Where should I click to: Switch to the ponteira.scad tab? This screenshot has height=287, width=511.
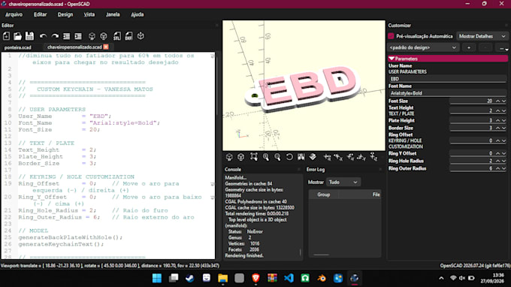[17, 47]
